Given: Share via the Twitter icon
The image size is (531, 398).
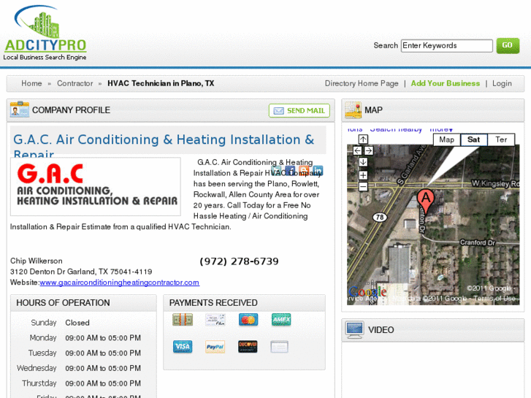Looking at the screenshot, I should (x=277, y=170).
